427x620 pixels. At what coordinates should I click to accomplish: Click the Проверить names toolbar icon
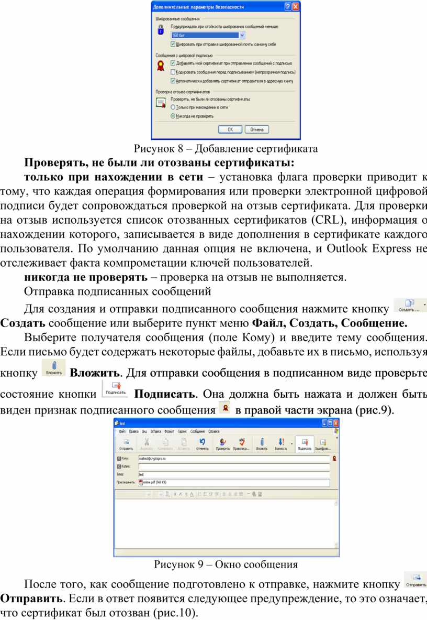pos(223,444)
